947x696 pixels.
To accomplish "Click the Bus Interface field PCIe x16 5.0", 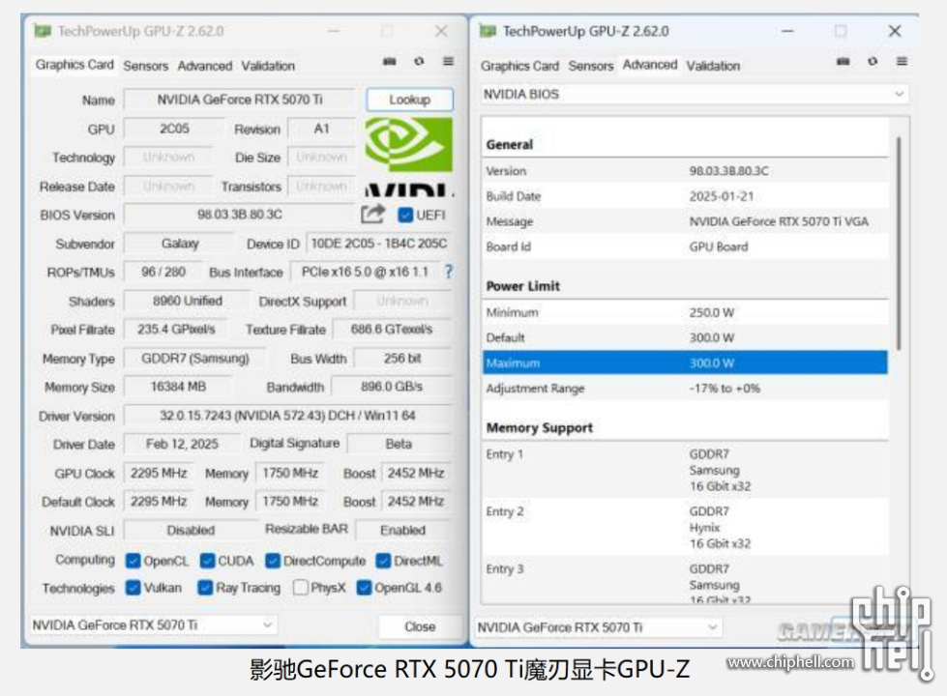I will [x=365, y=273].
